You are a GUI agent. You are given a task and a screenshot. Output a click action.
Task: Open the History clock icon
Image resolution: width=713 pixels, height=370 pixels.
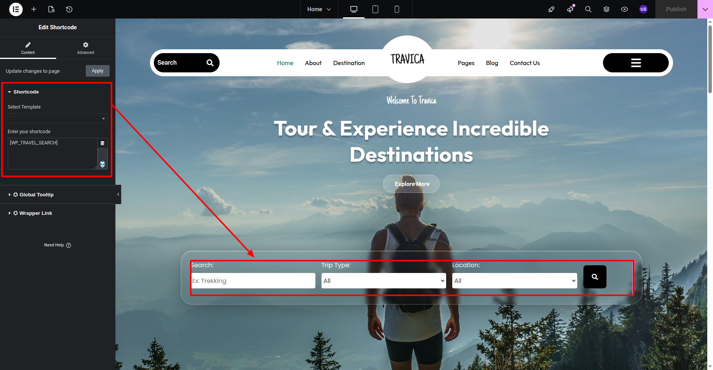click(x=69, y=9)
